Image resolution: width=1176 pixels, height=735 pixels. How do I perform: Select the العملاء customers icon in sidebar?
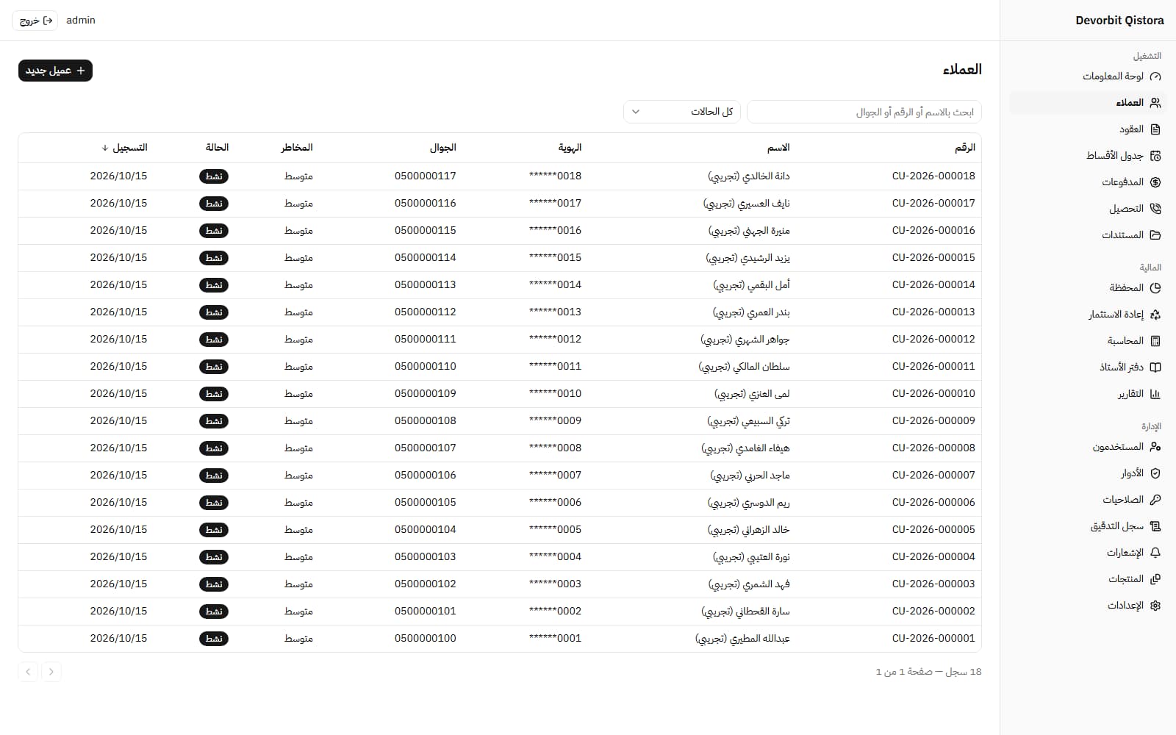pyautogui.click(x=1155, y=103)
